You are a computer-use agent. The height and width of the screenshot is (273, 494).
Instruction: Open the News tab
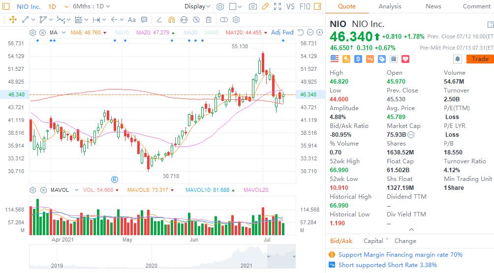tap(433, 6)
